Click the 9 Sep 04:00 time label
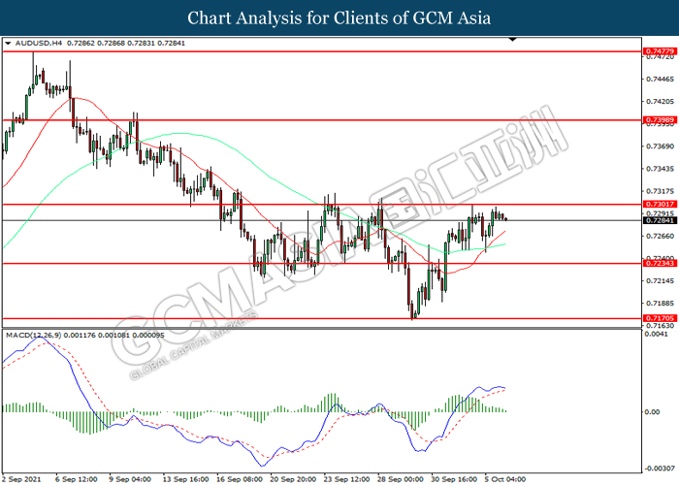The height and width of the screenshot is (485, 679). point(130,479)
